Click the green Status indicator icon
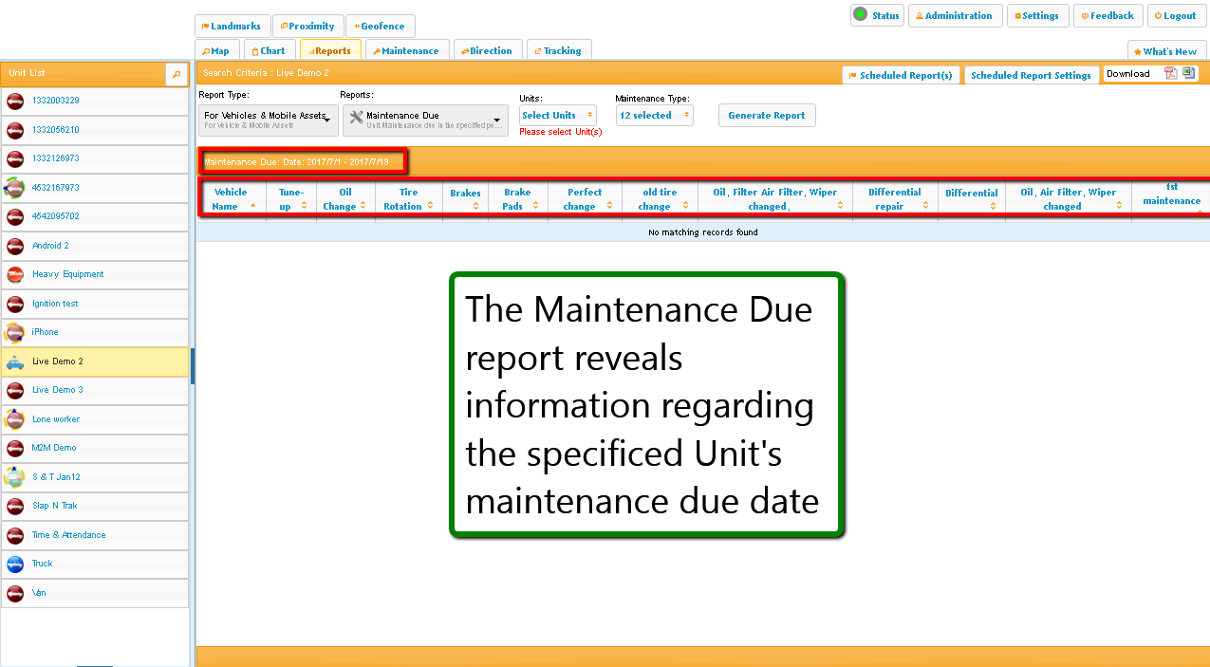 tap(860, 15)
